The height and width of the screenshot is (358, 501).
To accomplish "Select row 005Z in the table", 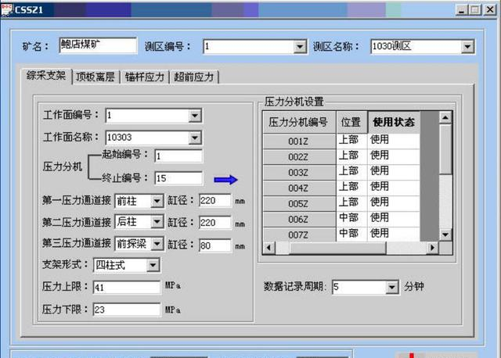I will click(x=299, y=204).
